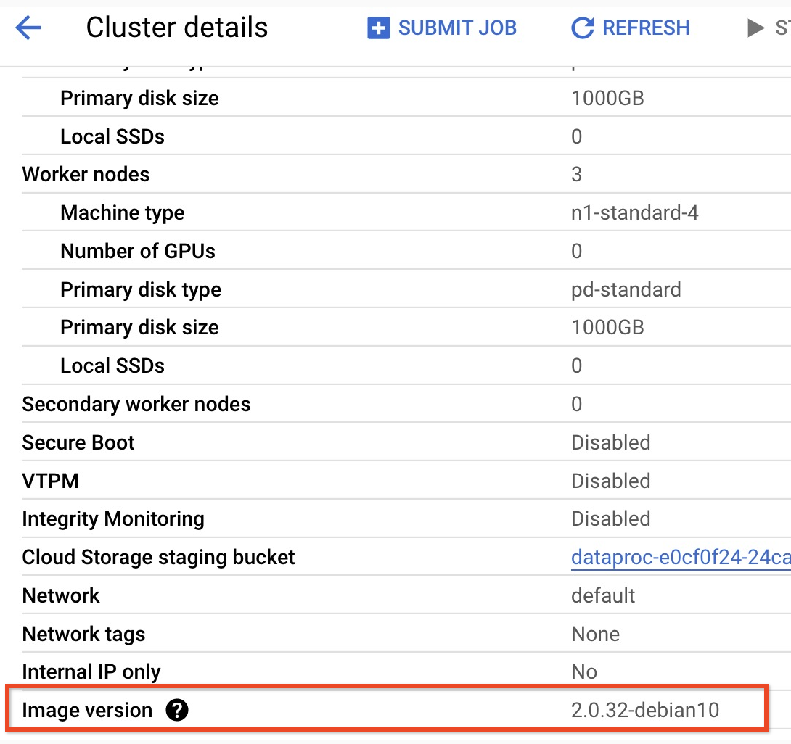This screenshot has height=744, width=791.
Task: Click the Internal IP only value No
Action: (583, 671)
